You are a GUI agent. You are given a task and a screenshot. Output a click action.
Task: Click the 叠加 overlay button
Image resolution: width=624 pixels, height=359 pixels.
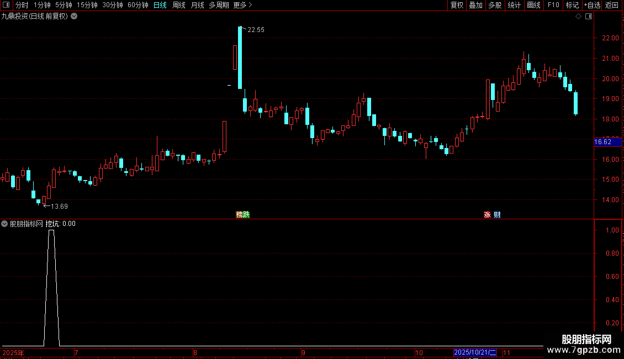475,5
